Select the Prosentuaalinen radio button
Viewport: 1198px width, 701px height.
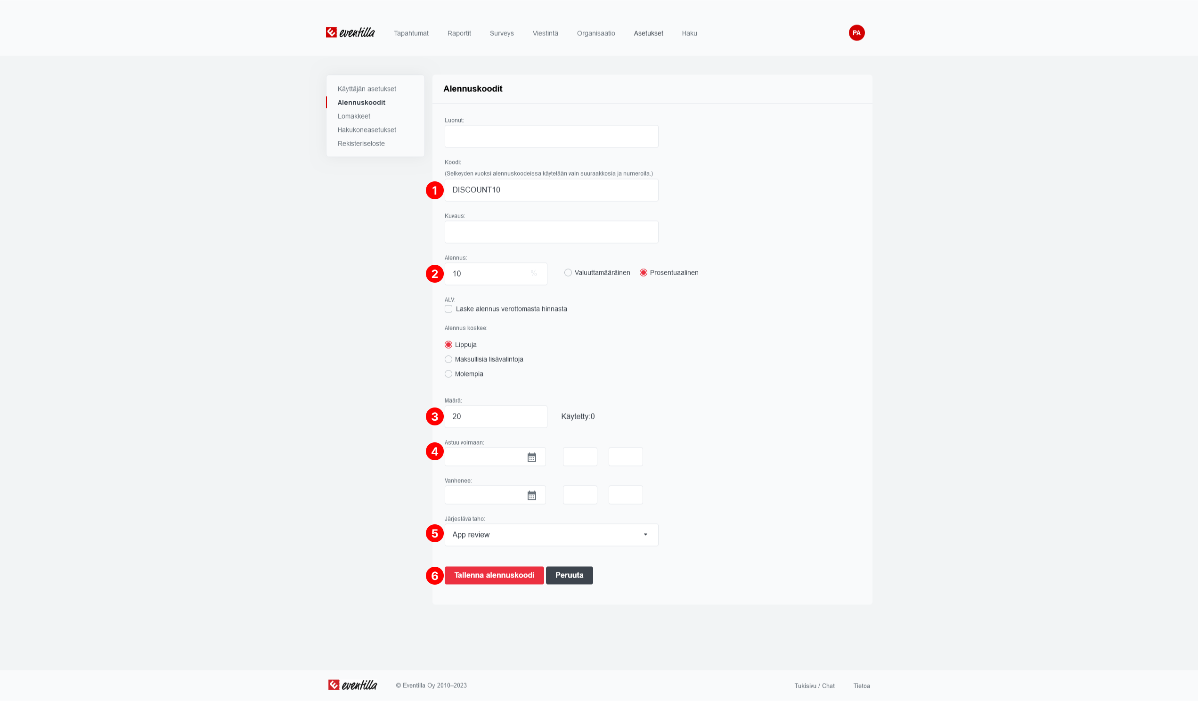[x=643, y=273]
